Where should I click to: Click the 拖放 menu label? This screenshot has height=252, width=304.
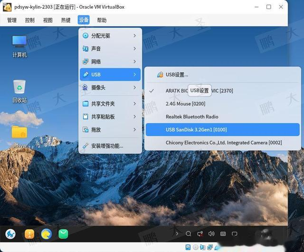[x=96, y=129]
